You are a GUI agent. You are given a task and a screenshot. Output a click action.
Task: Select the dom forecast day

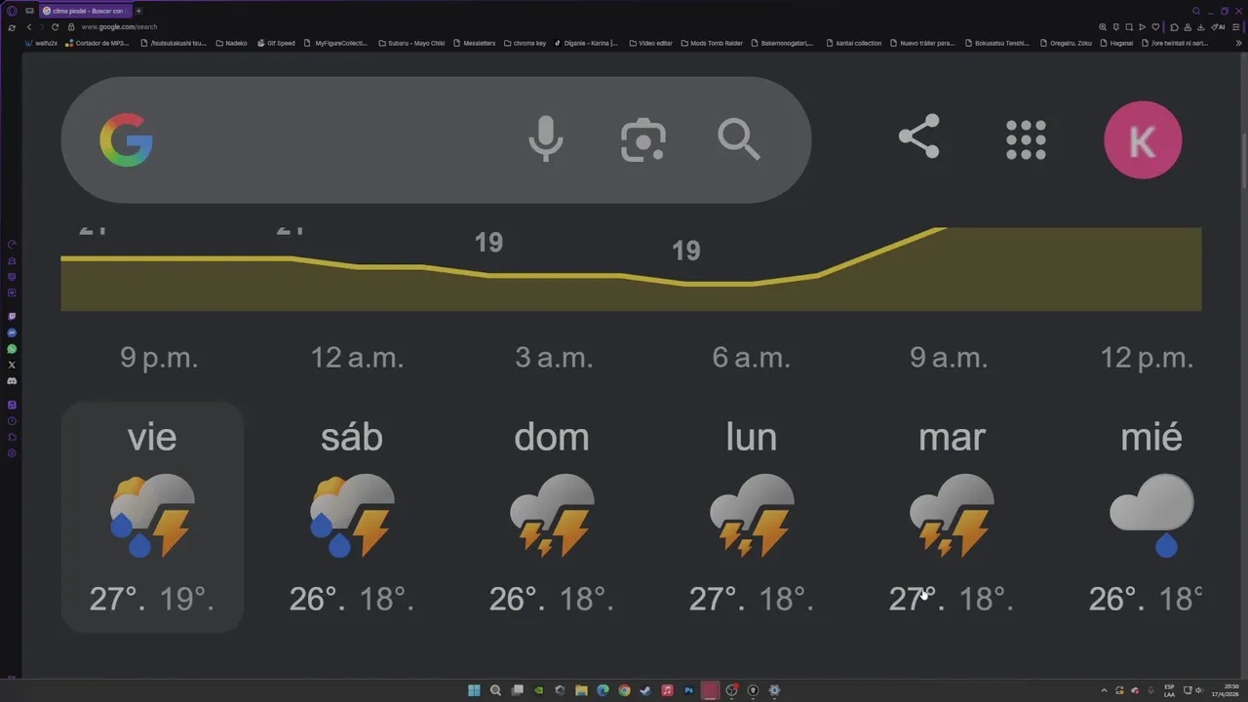(x=552, y=517)
